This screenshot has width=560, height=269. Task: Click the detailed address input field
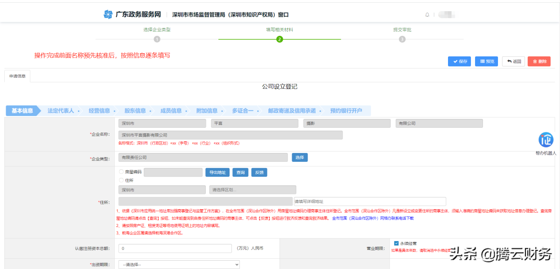tap(370, 201)
